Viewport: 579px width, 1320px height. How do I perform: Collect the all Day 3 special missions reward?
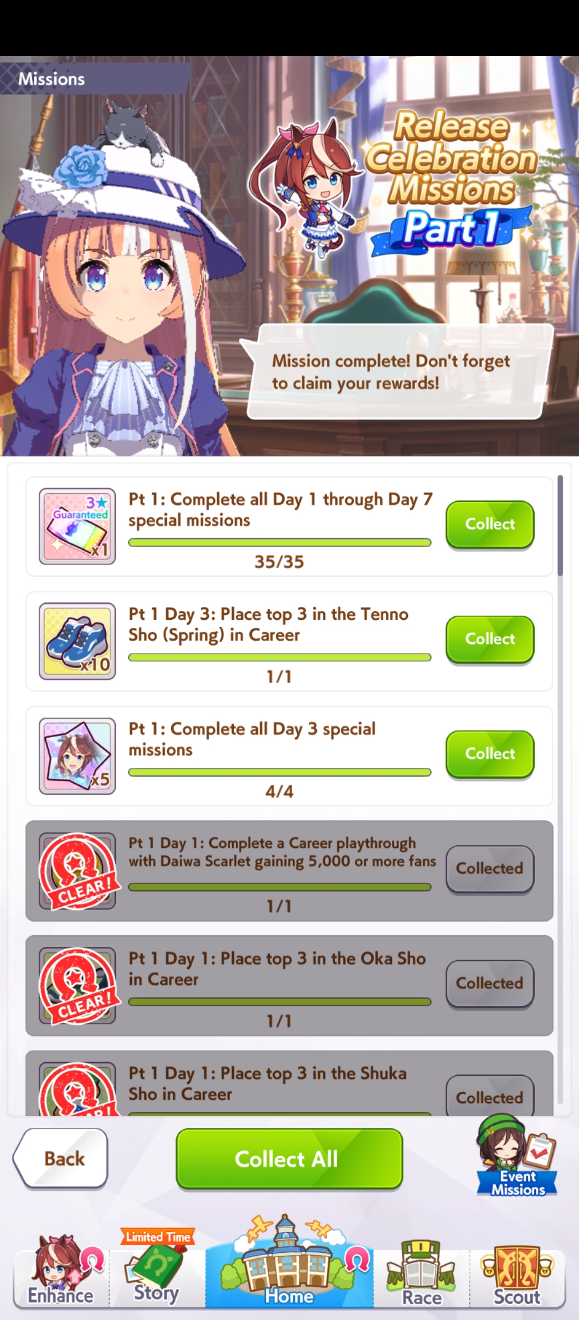click(490, 754)
